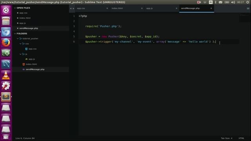Place cursor in 'hello world' string
This screenshot has height=141, width=251.
click(x=199, y=42)
